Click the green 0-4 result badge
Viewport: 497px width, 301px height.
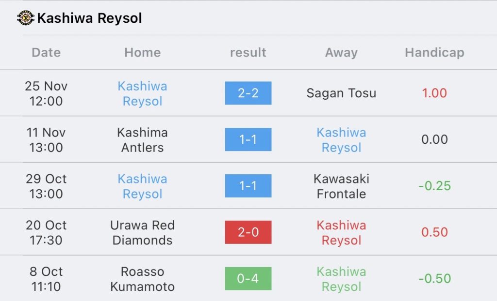pos(248,279)
